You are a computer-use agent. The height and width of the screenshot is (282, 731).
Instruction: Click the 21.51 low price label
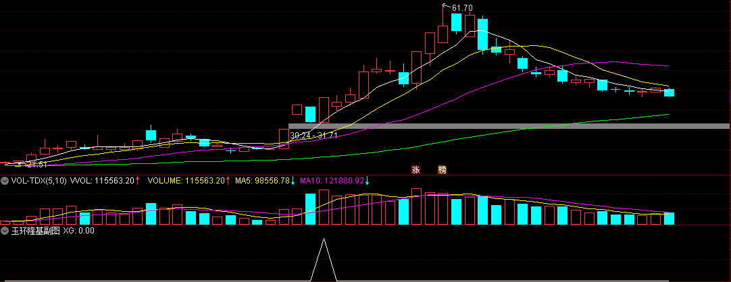click(x=37, y=165)
